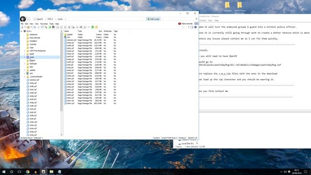The width and height of the screenshot is (311, 175).
Task: Open the dropdown arrow after mods breadcrumb
Action: click(x=66, y=19)
